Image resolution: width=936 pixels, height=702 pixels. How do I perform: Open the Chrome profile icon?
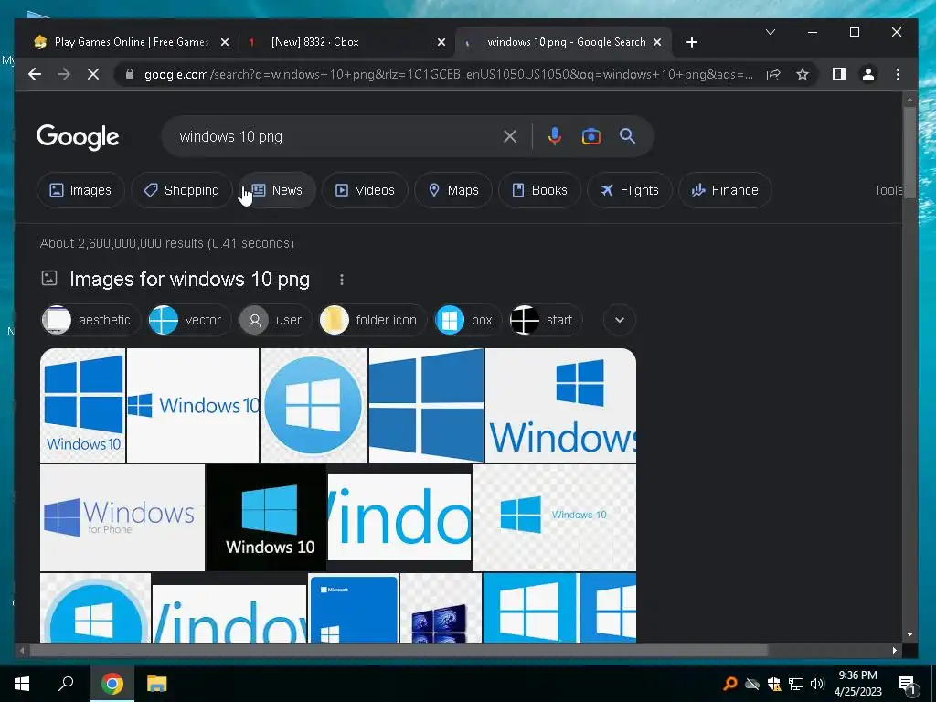pyautogui.click(x=868, y=75)
